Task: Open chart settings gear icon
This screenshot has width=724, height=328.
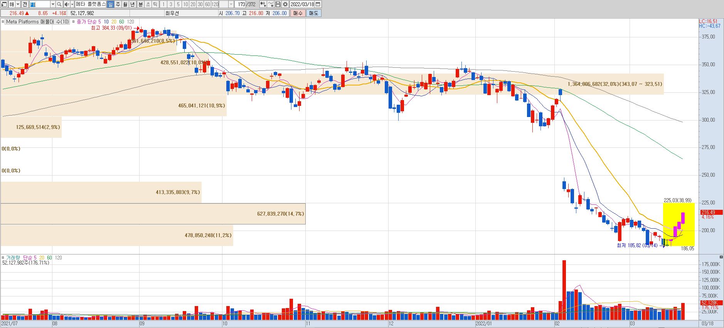Action: [285, 4]
